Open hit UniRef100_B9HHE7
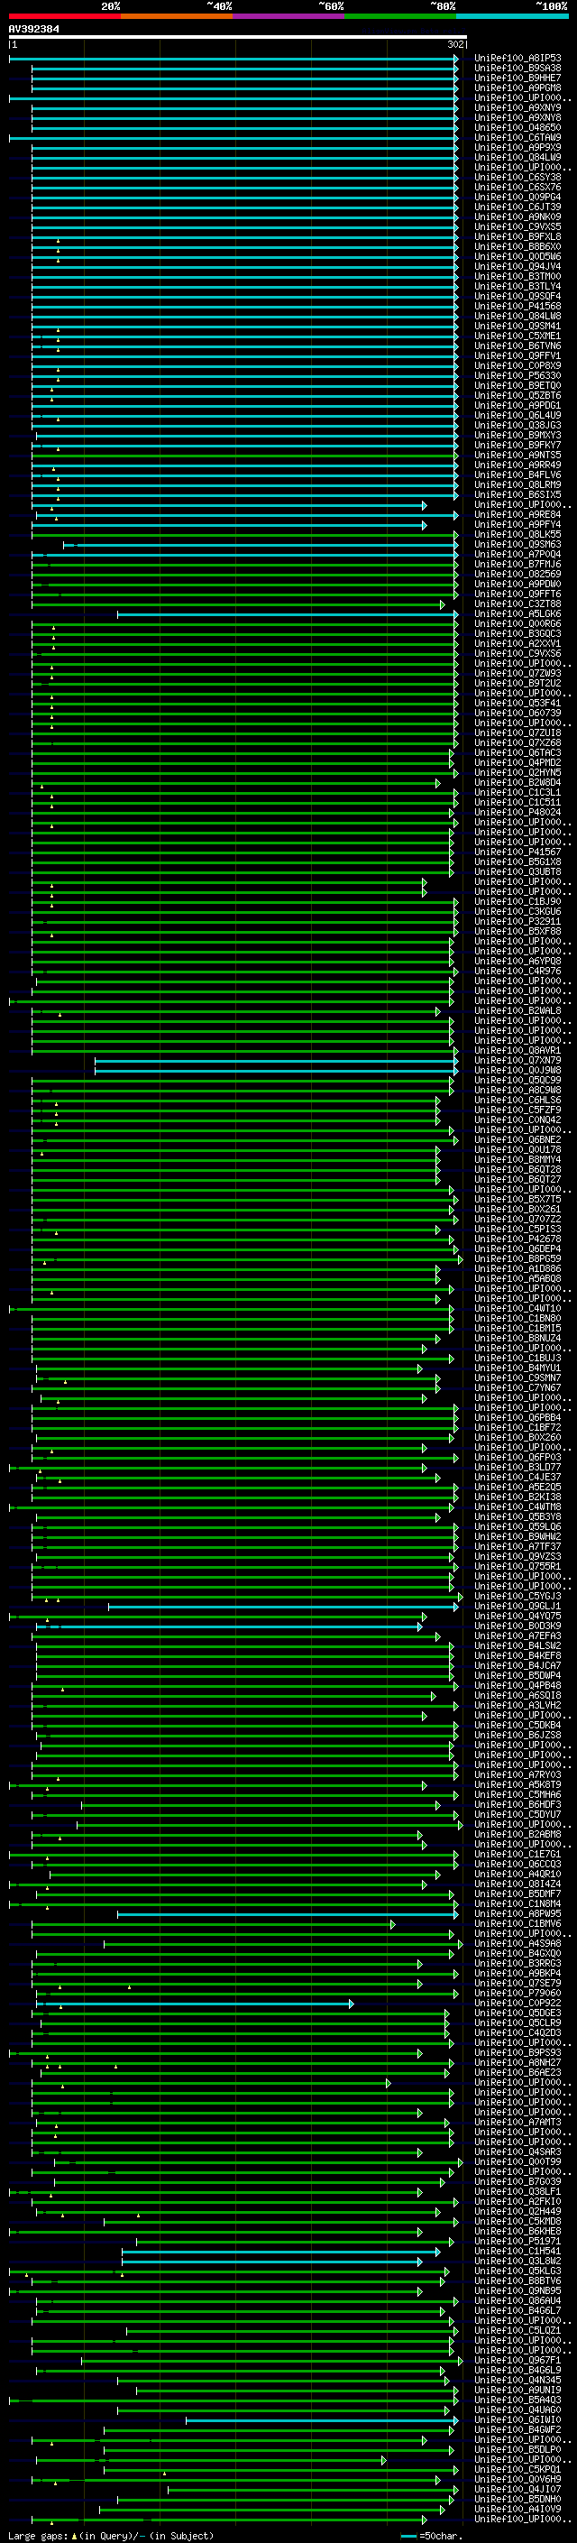The height and width of the screenshot is (2543, 577). pyautogui.click(x=517, y=78)
